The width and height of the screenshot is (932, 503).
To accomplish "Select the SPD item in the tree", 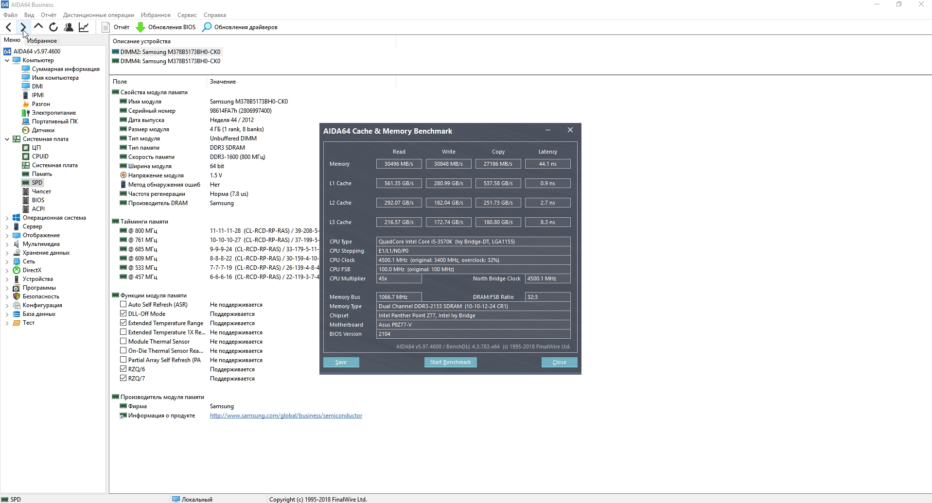I will pyautogui.click(x=33, y=183).
